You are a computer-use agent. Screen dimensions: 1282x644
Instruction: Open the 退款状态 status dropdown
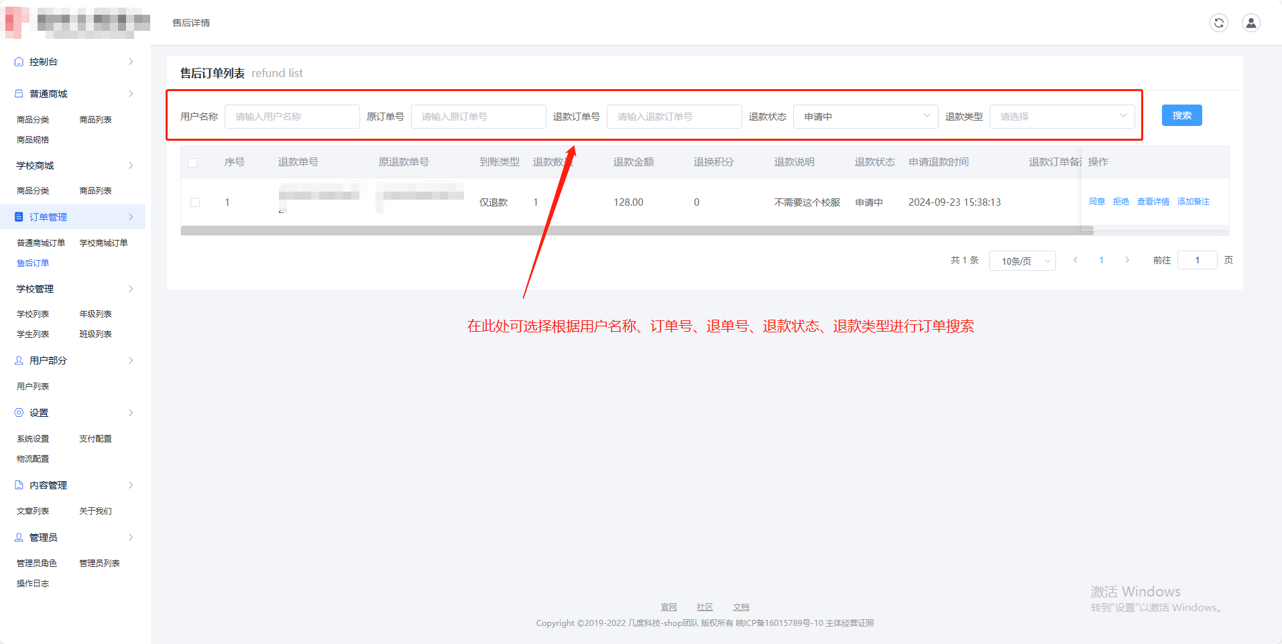[865, 116]
